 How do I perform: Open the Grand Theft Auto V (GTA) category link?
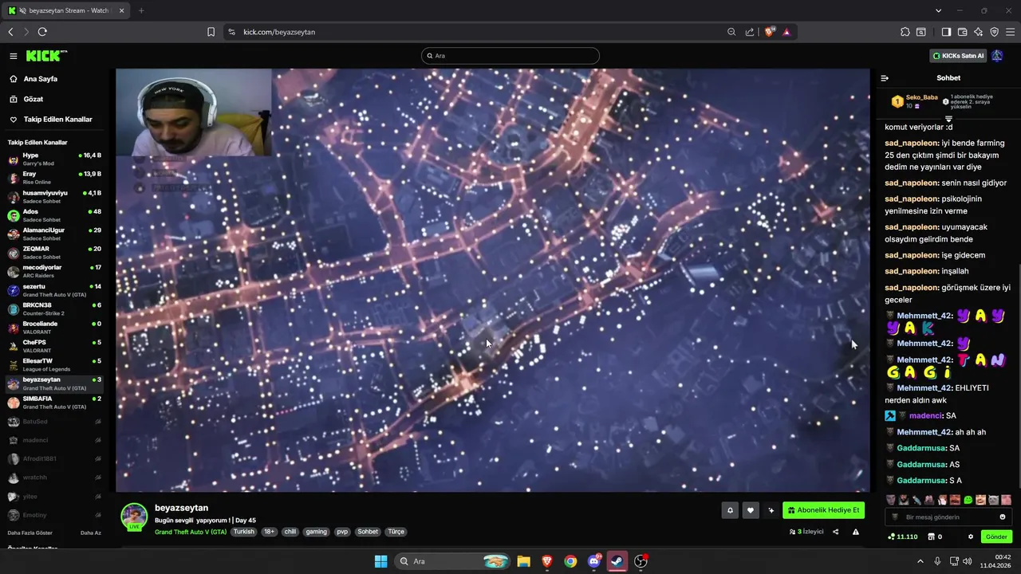pos(191,532)
